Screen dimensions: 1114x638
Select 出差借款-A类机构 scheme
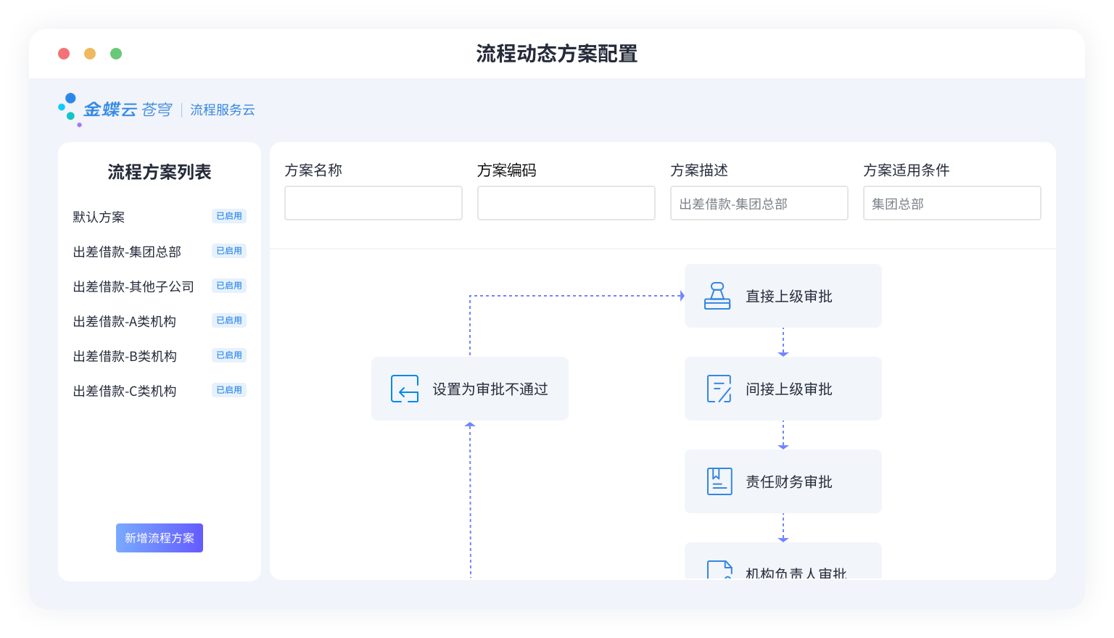click(125, 321)
